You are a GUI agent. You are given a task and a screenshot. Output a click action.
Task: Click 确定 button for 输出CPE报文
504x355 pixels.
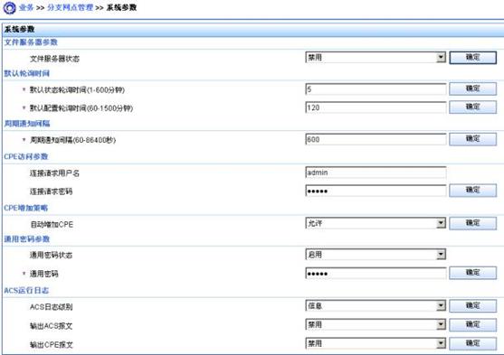(x=472, y=343)
